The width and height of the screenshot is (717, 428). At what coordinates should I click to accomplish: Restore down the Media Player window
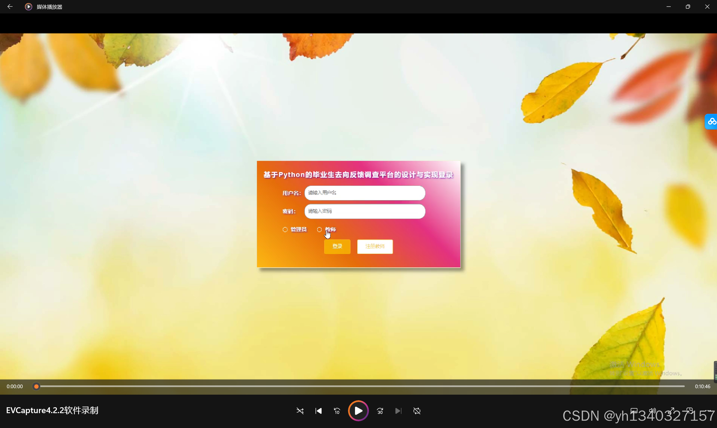point(688,7)
